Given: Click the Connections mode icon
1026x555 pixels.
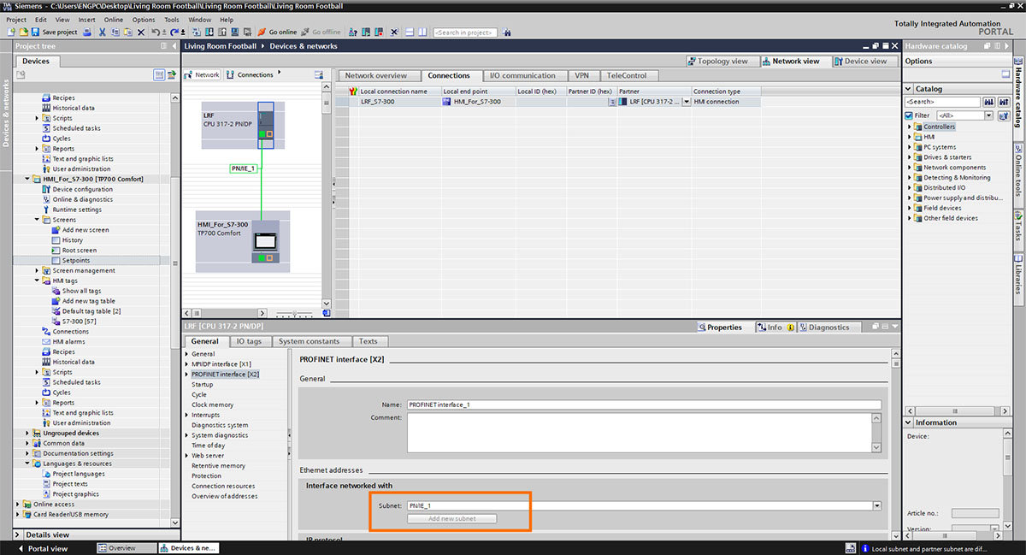Looking at the screenshot, I should (x=231, y=74).
